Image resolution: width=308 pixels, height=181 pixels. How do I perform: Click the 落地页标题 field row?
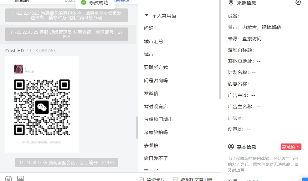point(244,50)
